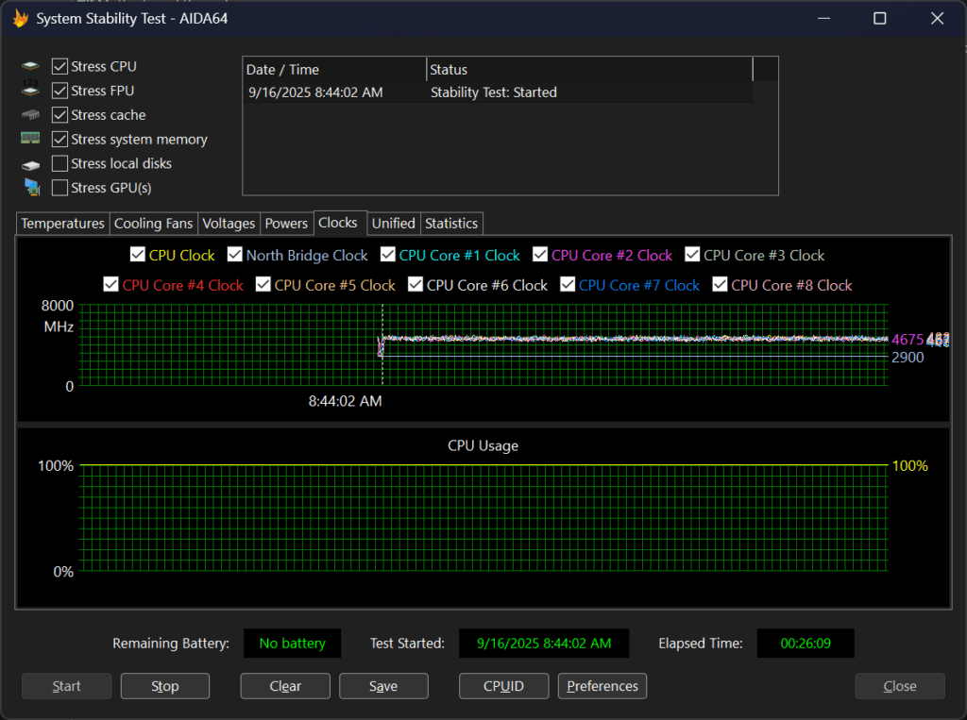967x720 pixels.
Task: Toggle the CPU Core #3 Clock checkbox
Action: (692, 255)
